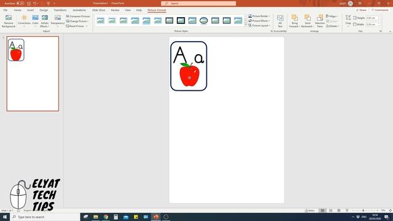Click the Search box in title bar
393x221 pixels.
pos(198,3)
